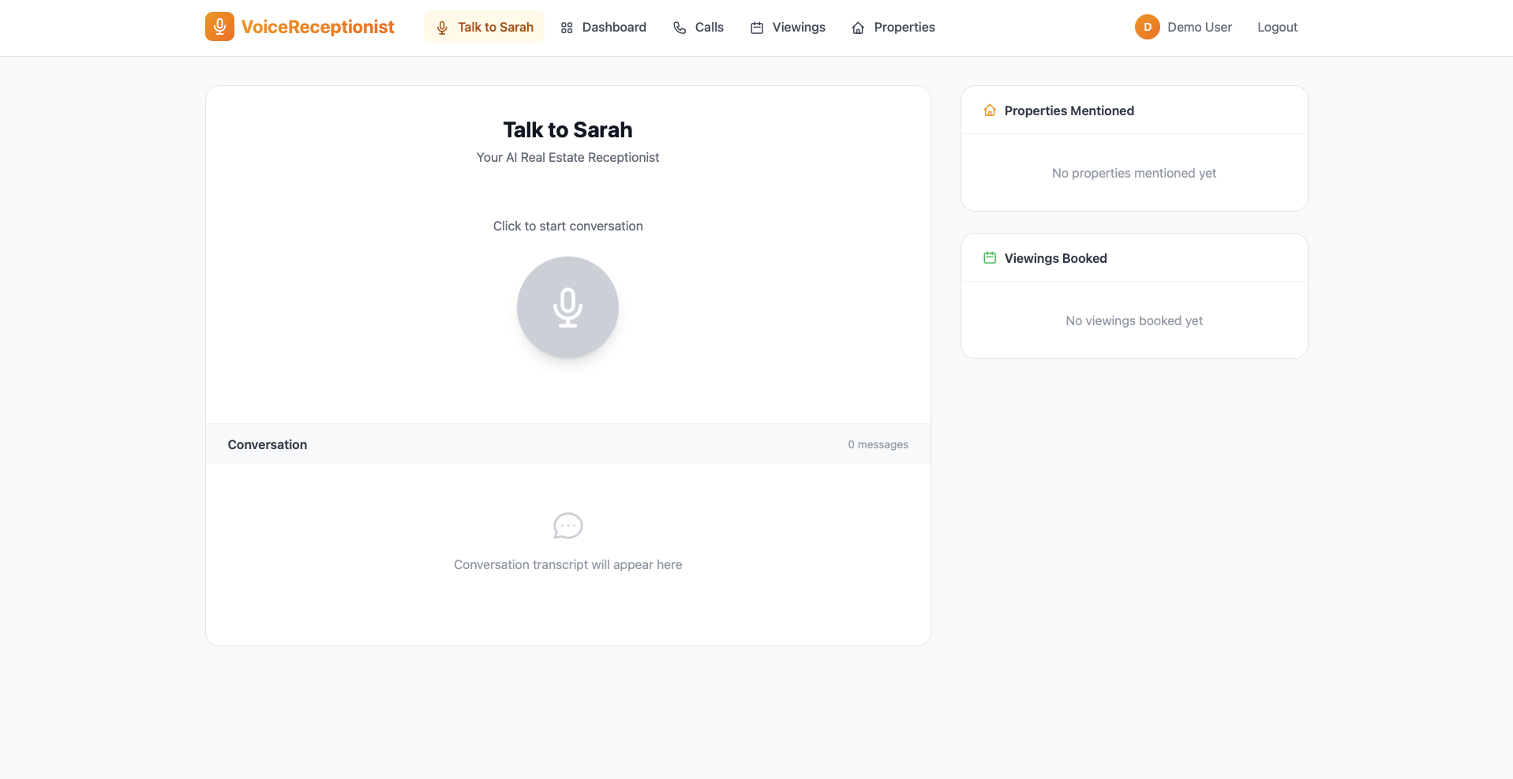Open the Calls page
The width and height of the screenshot is (1513, 779).
pyautogui.click(x=709, y=27)
